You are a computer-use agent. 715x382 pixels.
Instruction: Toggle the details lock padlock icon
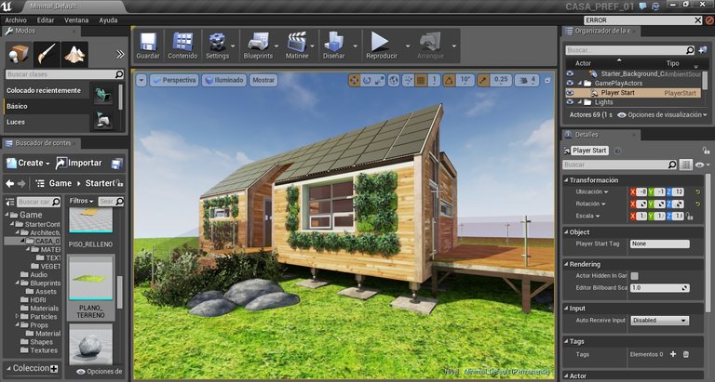click(x=706, y=151)
